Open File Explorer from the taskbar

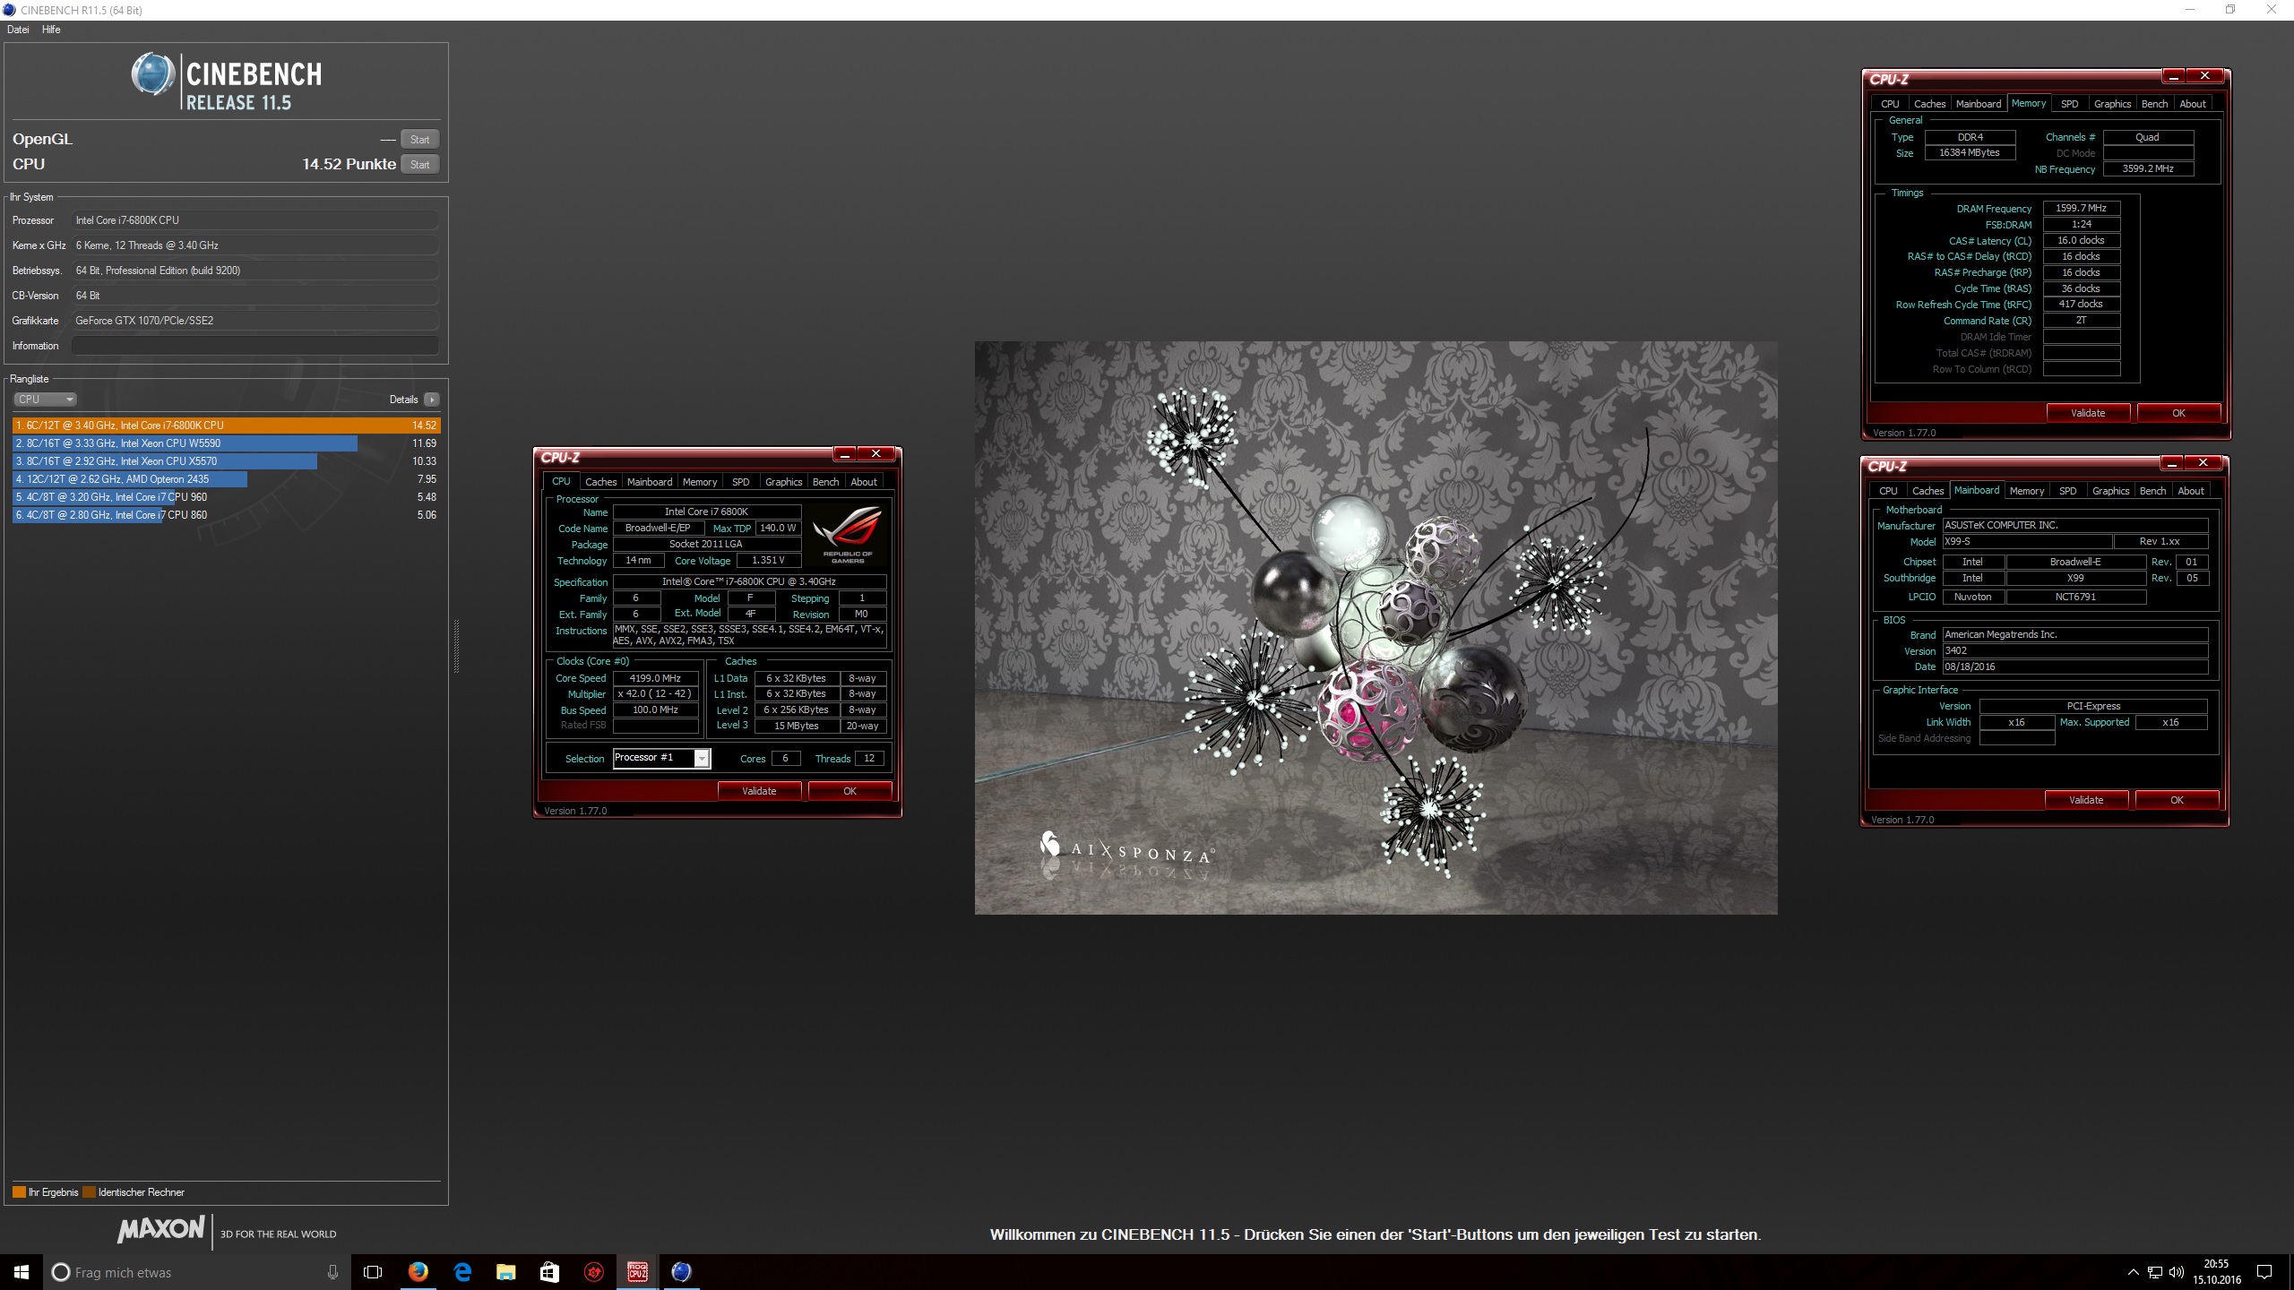(x=506, y=1272)
